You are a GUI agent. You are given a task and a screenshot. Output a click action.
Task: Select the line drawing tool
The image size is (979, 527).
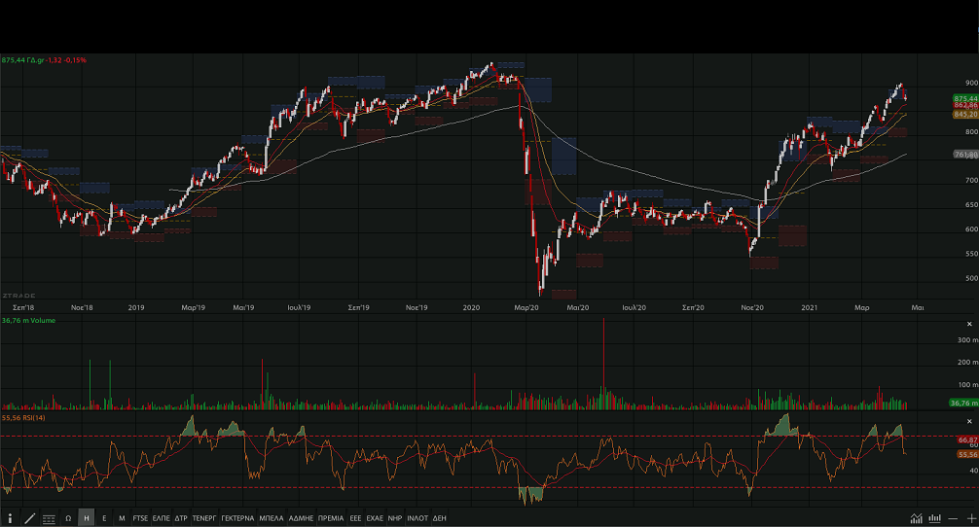click(x=29, y=518)
